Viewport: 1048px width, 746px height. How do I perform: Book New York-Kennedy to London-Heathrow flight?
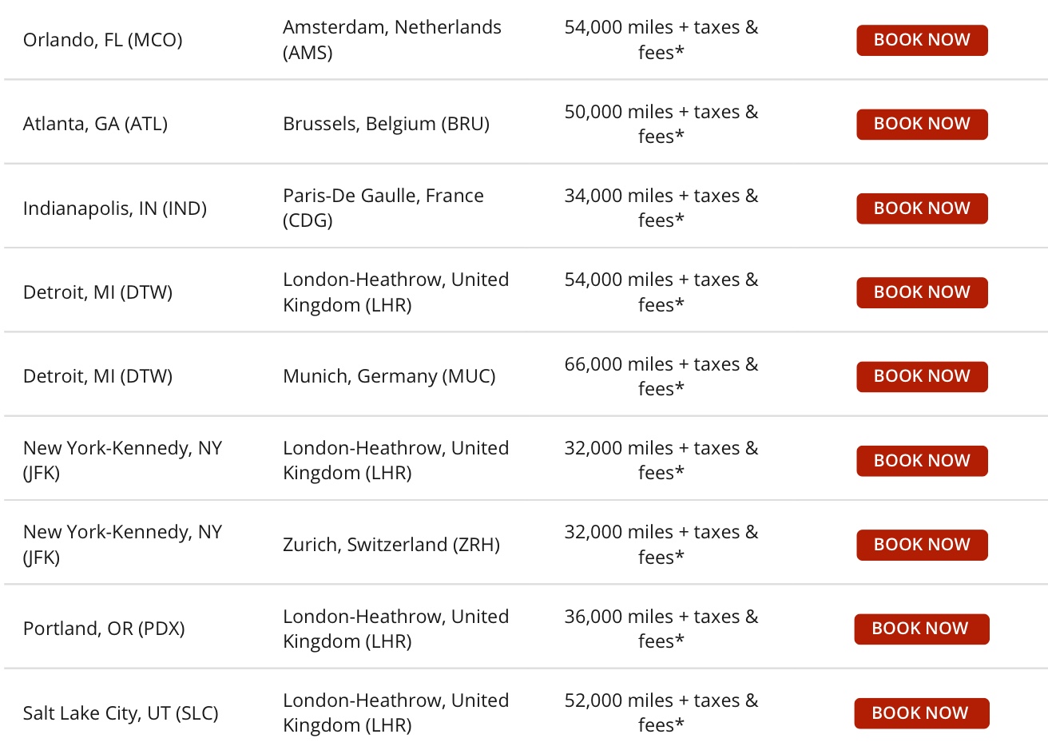pos(922,461)
